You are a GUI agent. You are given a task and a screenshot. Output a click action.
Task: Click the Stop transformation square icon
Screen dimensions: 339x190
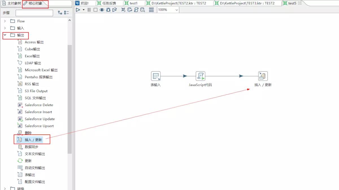click(95, 10)
